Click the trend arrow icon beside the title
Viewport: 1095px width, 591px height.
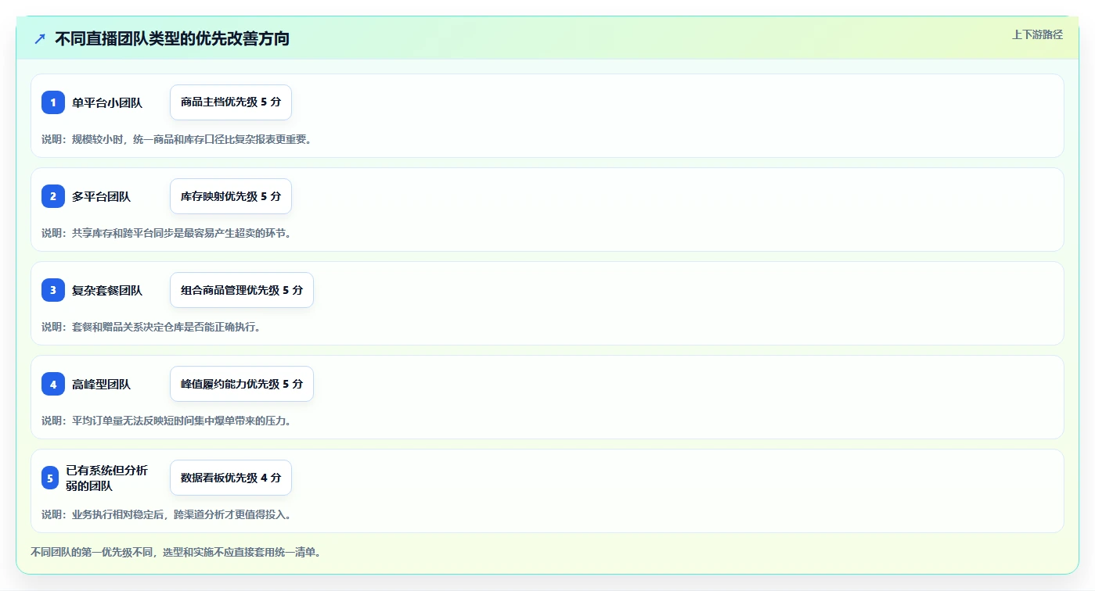tap(40, 38)
